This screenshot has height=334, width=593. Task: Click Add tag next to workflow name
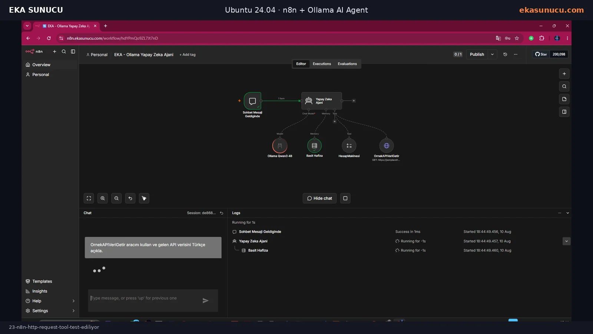[x=188, y=55]
